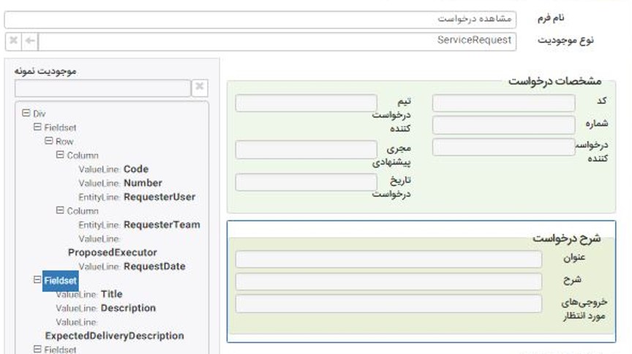Click the تاریخ درخواست input box

tap(306, 182)
